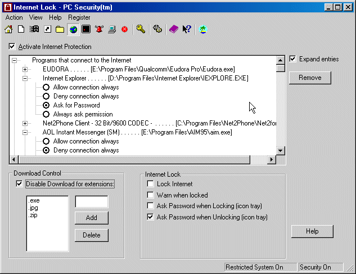Select AOL Instant Messenger entry text
Viewport: 356px width, 274px height.
137,132
